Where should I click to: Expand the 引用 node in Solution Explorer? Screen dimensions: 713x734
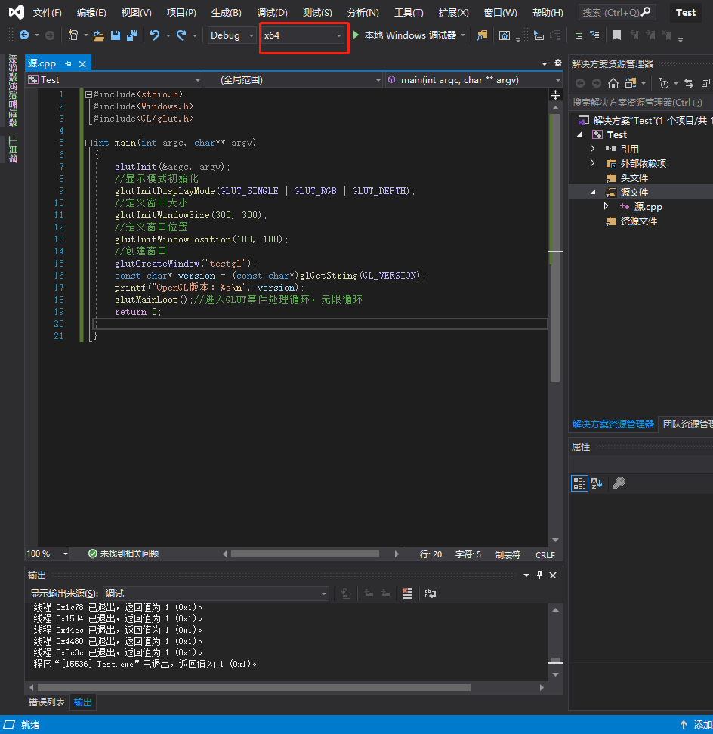pyautogui.click(x=593, y=149)
